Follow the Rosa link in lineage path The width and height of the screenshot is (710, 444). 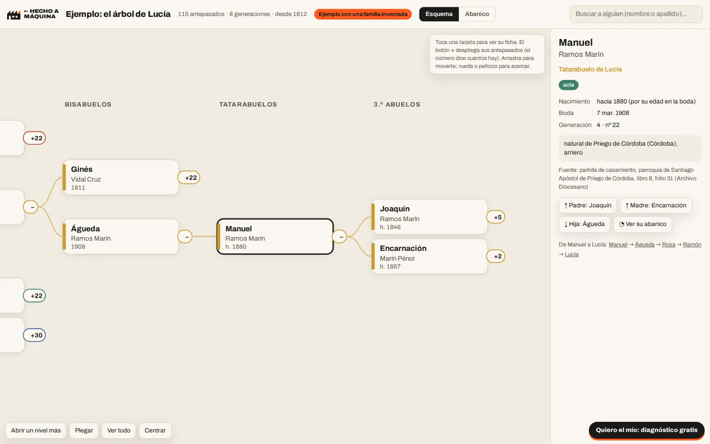pos(668,245)
